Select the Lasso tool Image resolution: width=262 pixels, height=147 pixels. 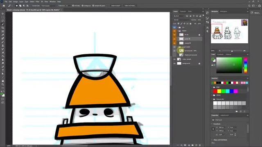tap(3, 21)
